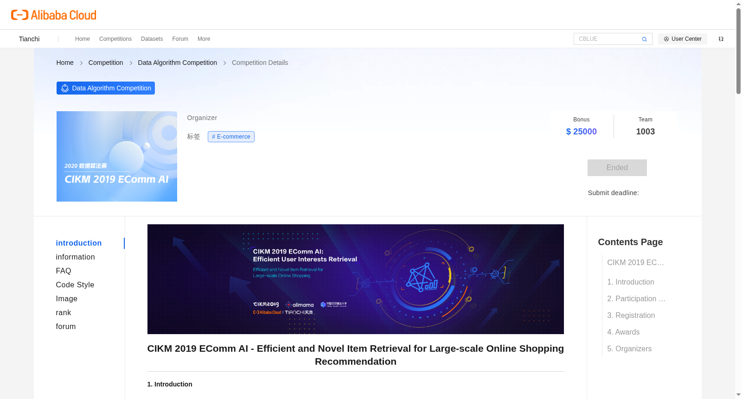The height and width of the screenshot is (399, 742).
Task: Click the CIKM 2019 EComm AI article title
Action: [x=356, y=355]
